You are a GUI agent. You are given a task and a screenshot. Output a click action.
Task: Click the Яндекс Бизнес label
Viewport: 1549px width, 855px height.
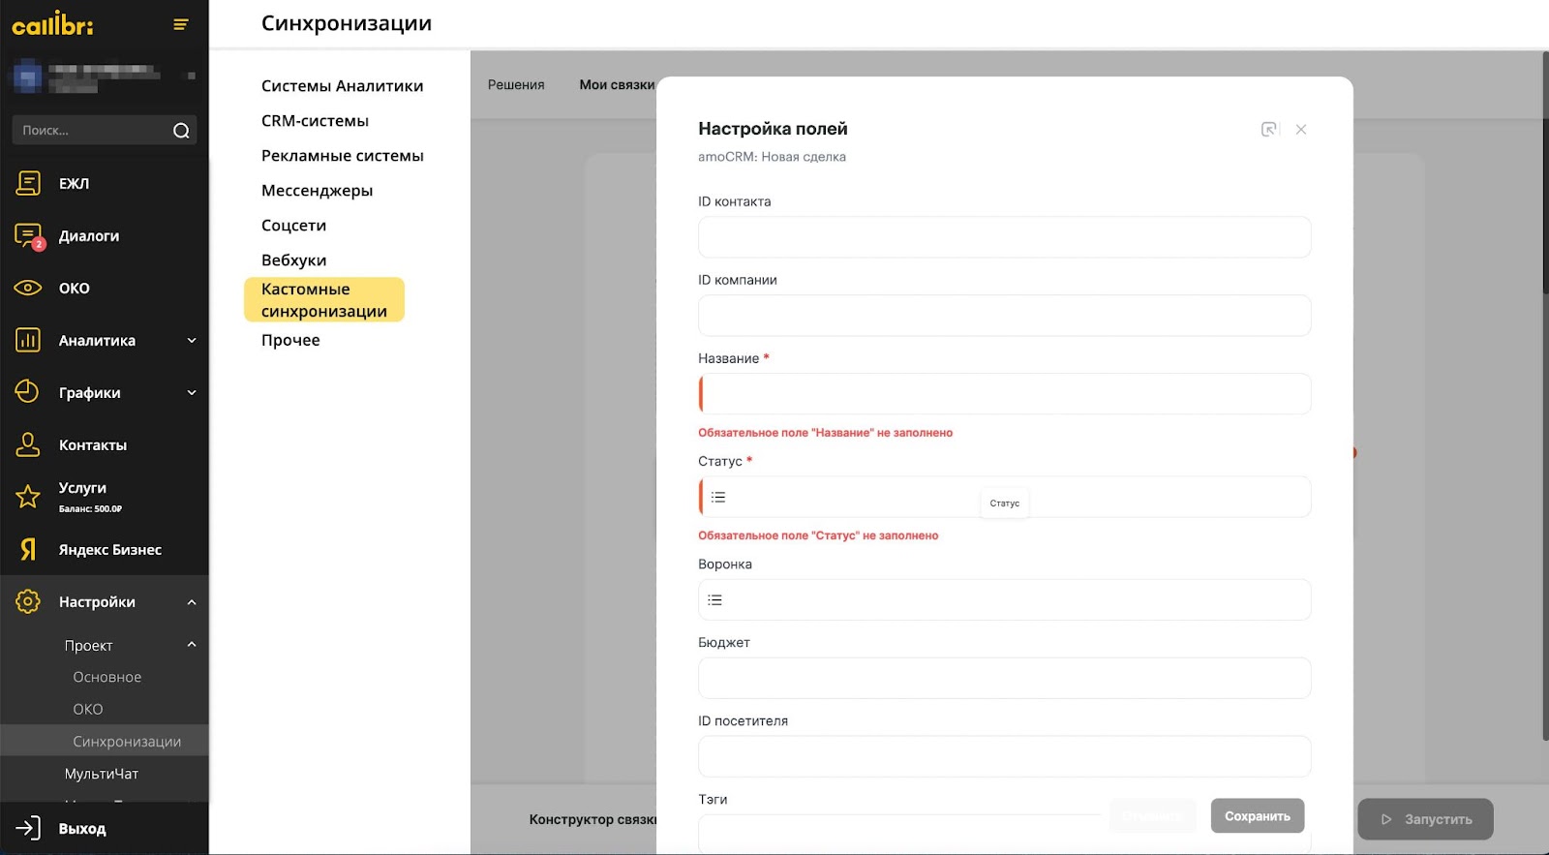click(x=110, y=550)
